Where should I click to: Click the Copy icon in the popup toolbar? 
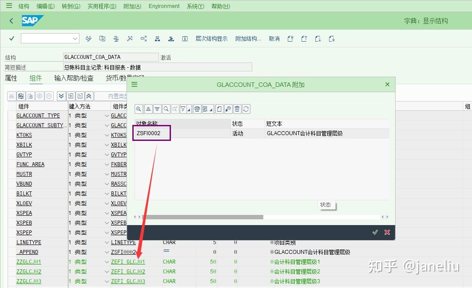coord(219,109)
